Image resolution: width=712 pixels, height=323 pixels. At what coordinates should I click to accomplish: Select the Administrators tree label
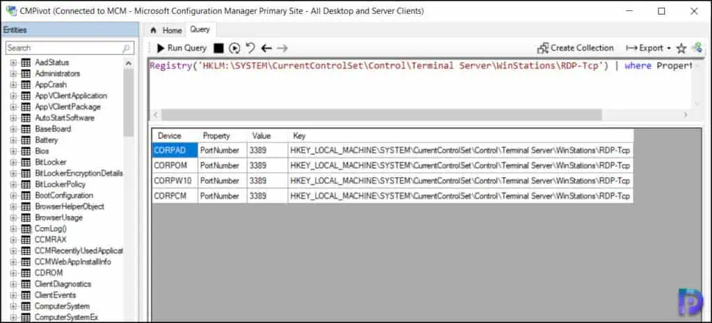(x=57, y=74)
